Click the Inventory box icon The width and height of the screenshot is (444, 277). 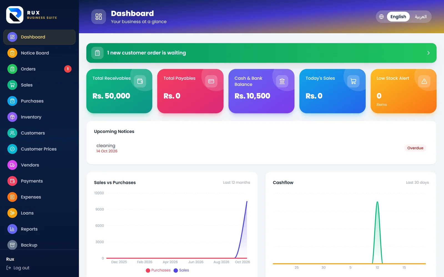(12, 117)
